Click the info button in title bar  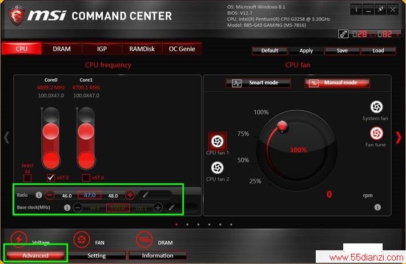point(356,10)
